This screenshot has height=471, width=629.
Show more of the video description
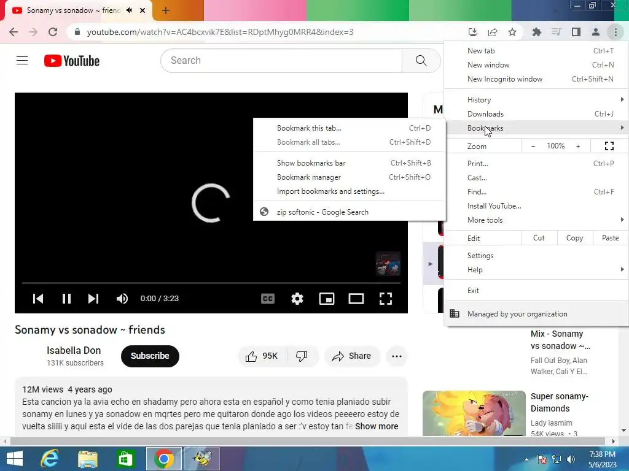pos(377,426)
